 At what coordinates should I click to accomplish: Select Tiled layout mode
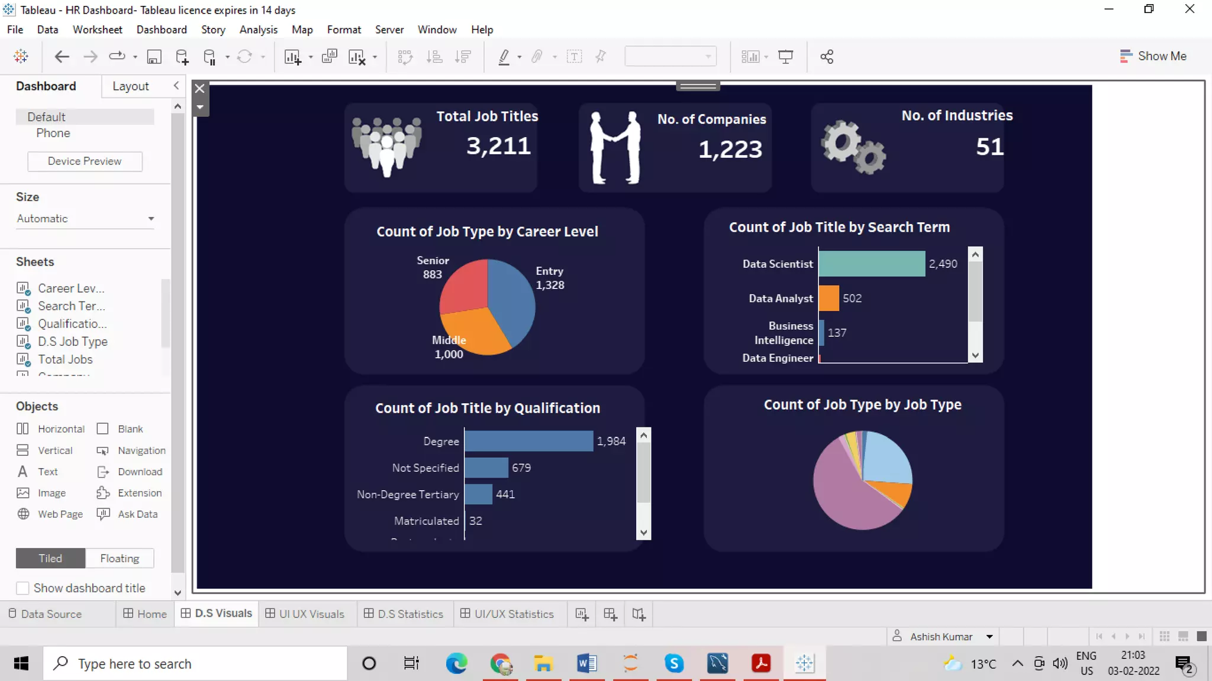pos(50,559)
